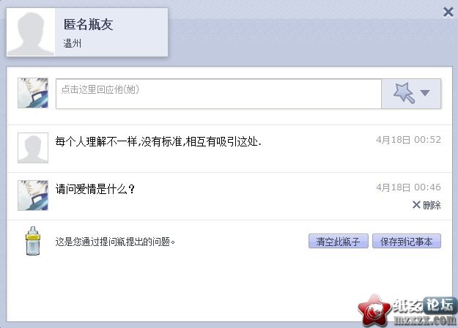This screenshot has height=328, width=458.
Task: Click the X icon next to 删除
Action: click(x=416, y=205)
